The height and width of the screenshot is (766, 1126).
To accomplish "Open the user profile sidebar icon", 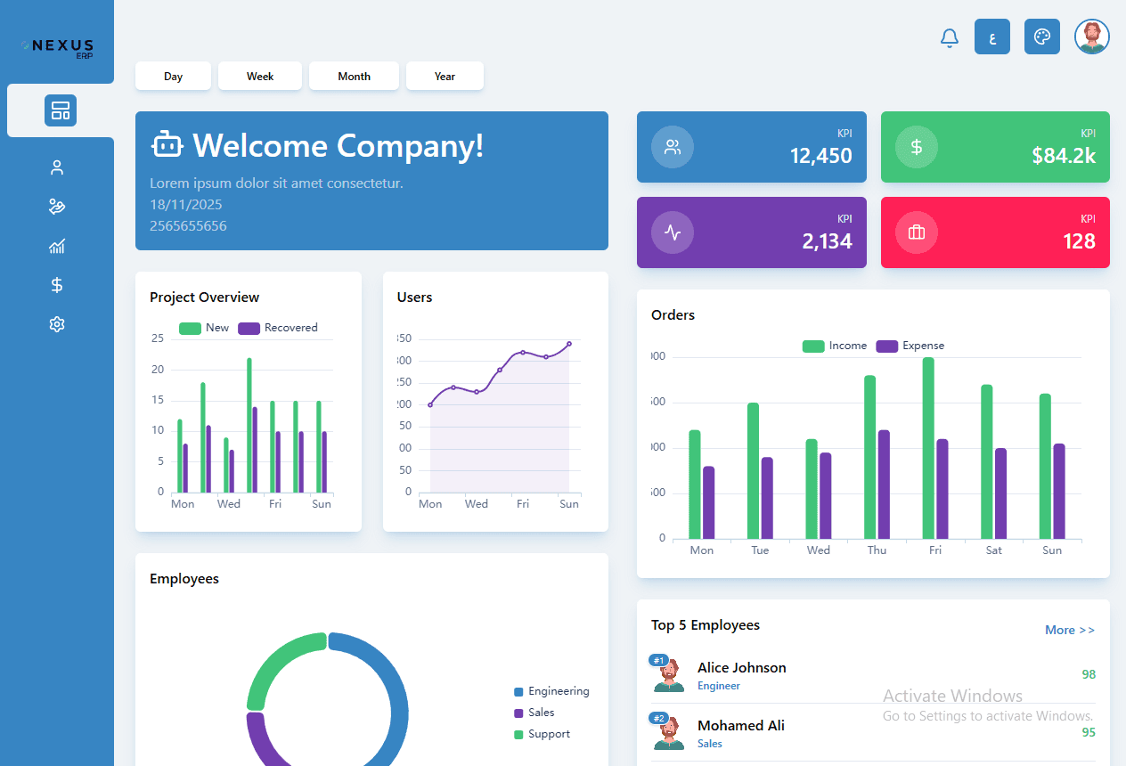I will 57,167.
